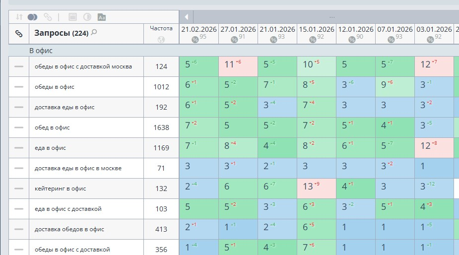
Task: Select query обеды в офис с доставкой москва
Action: 83,66
